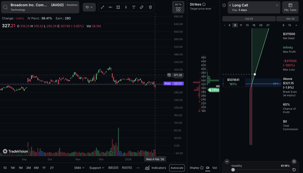
Task: Delete drawings with the trash icon
Action: [x=150, y=7]
